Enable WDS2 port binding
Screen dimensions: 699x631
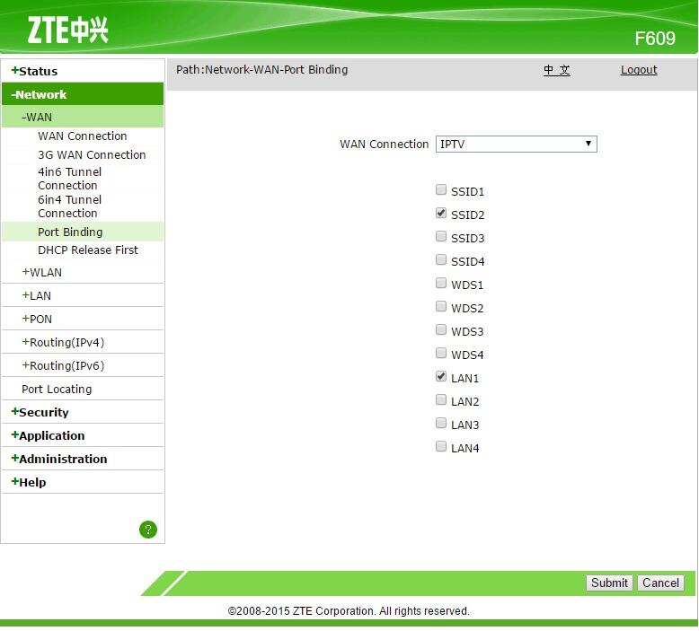[x=441, y=306]
